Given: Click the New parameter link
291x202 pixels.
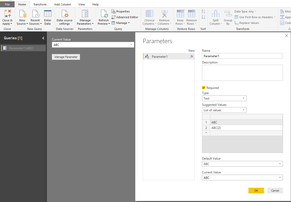Looking at the screenshot, I should pyautogui.click(x=192, y=50).
